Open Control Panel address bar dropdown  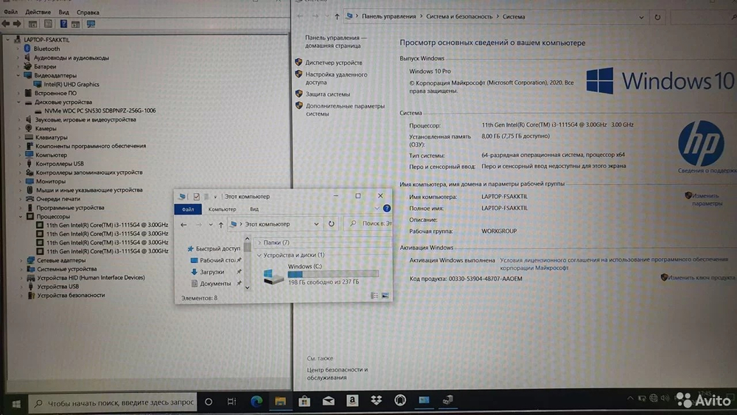641,18
